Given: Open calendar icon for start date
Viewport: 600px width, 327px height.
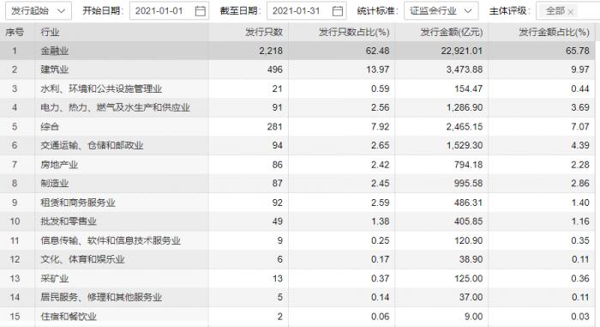Looking at the screenshot, I should pos(200,11).
